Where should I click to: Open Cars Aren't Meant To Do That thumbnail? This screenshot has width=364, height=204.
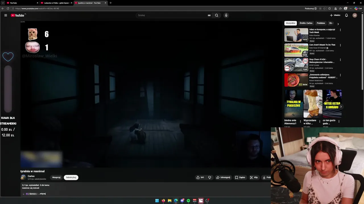pos(296,50)
